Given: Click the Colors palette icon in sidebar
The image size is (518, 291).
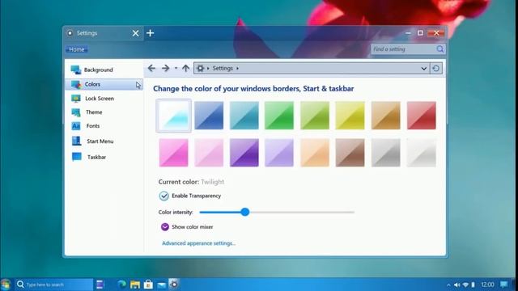Looking at the screenshot, I should tap(76, 84).
